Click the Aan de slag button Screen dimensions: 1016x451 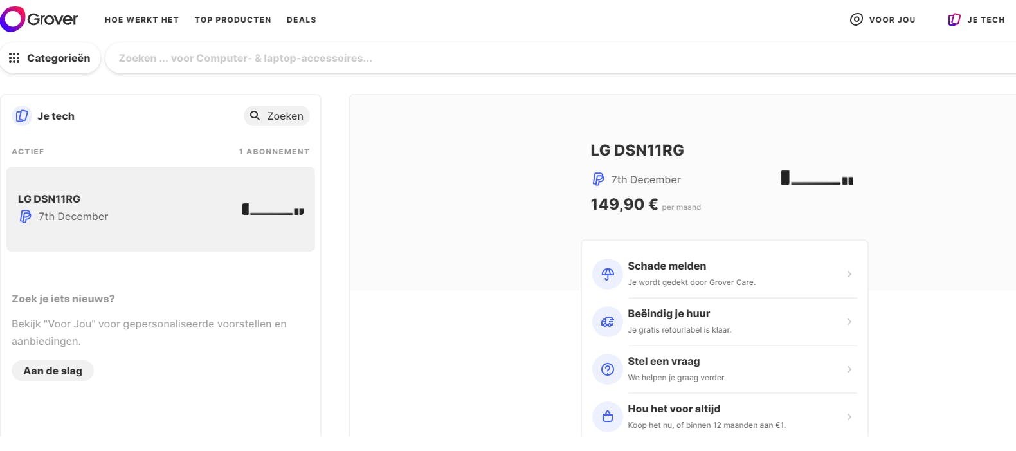coord(53,371)
